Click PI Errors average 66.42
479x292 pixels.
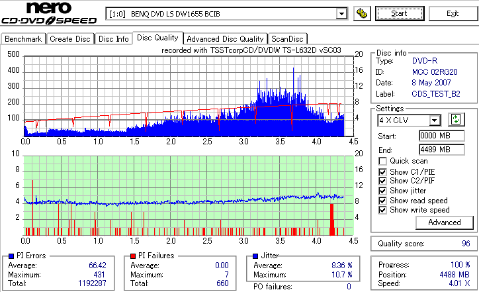(97, 266)
